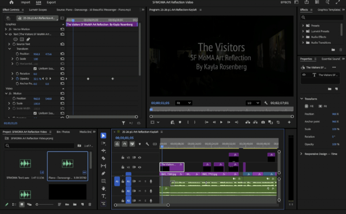
Task: Select the Track Select Forward tool
Action: coord(103,143)
